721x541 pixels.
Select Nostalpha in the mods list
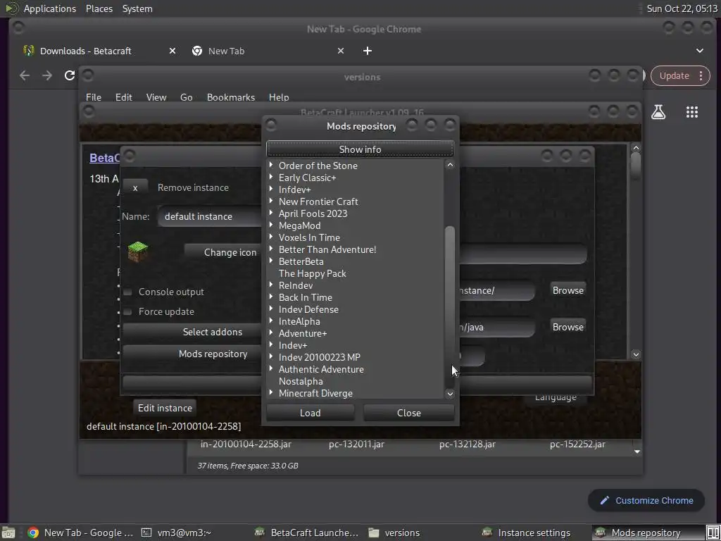(x=301, y=381)
